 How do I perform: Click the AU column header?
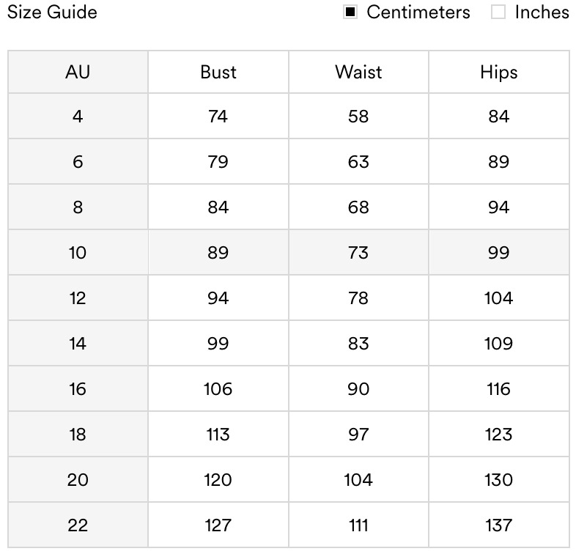click(78, 72)
